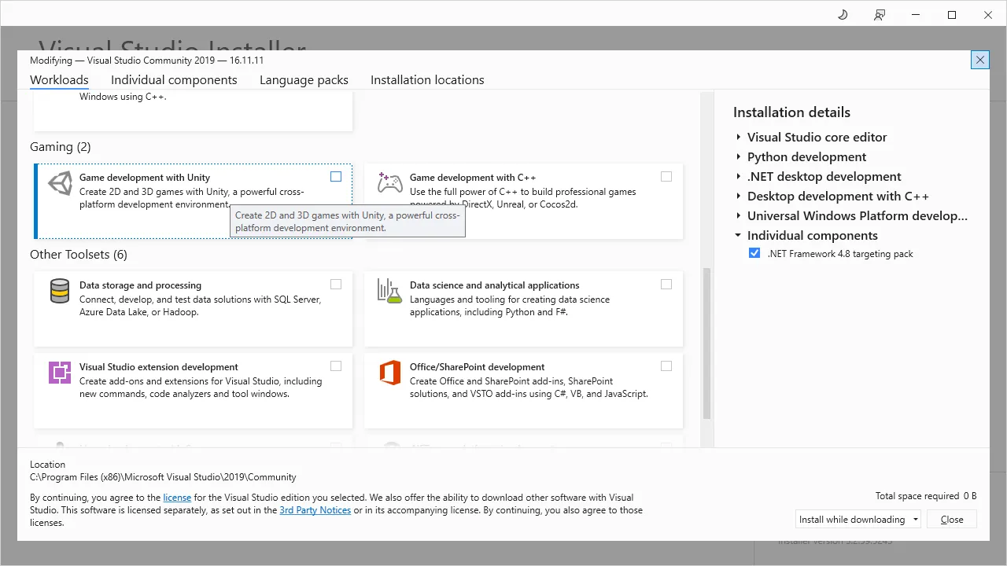Click the Visual Studio extension development icon
1007x566 pixels.
click(60, 373)
